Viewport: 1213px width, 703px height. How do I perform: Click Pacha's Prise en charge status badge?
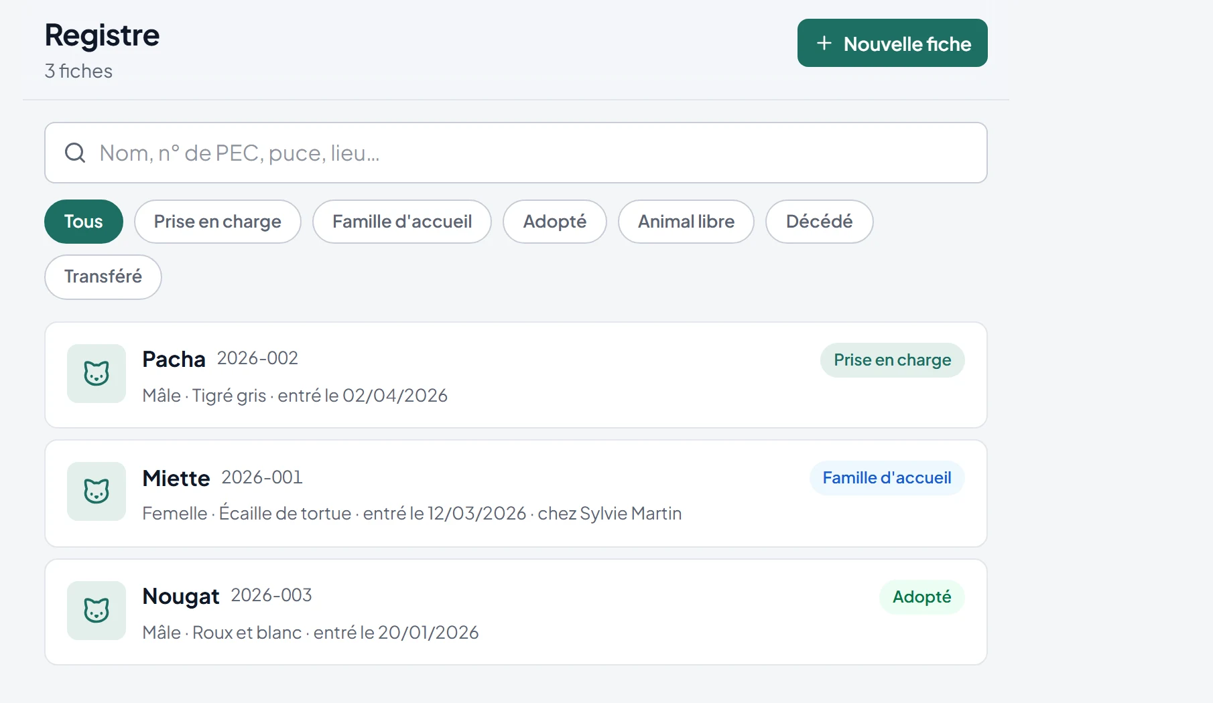coord(893,360)
